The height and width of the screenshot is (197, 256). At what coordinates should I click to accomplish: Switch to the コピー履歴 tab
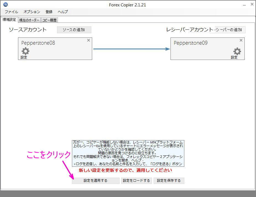point(50,20)
